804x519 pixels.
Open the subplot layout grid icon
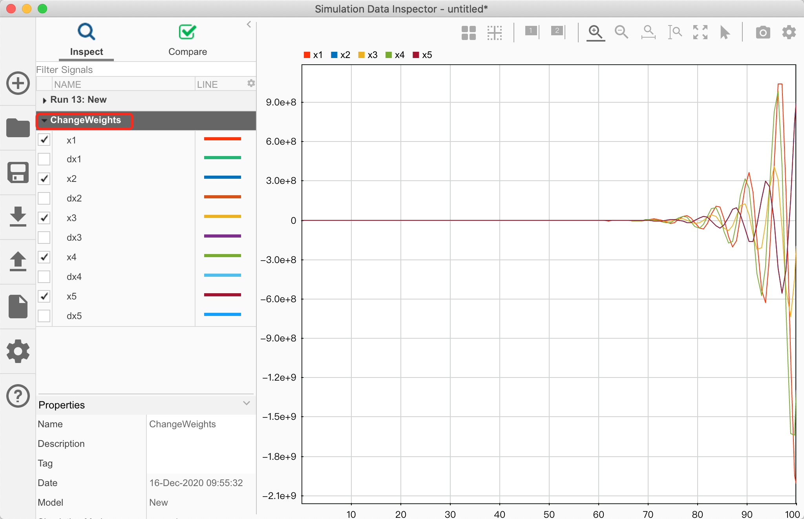pos(468,33)
